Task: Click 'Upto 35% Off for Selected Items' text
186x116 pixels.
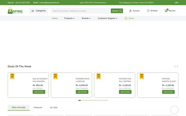Action: coord(93,3)
